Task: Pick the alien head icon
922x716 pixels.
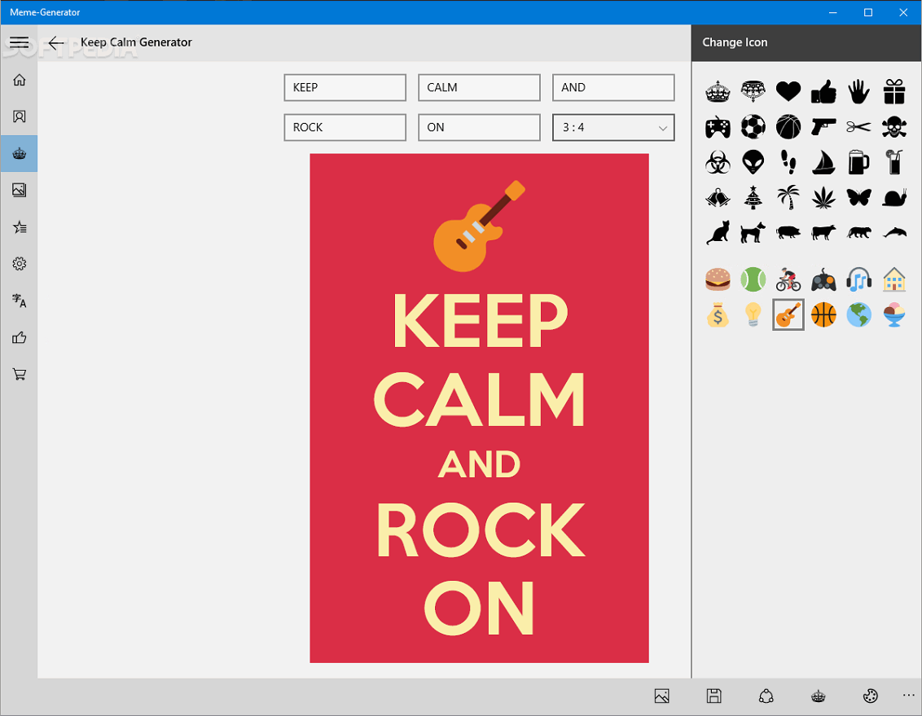Action: click(x=753, y=161)
